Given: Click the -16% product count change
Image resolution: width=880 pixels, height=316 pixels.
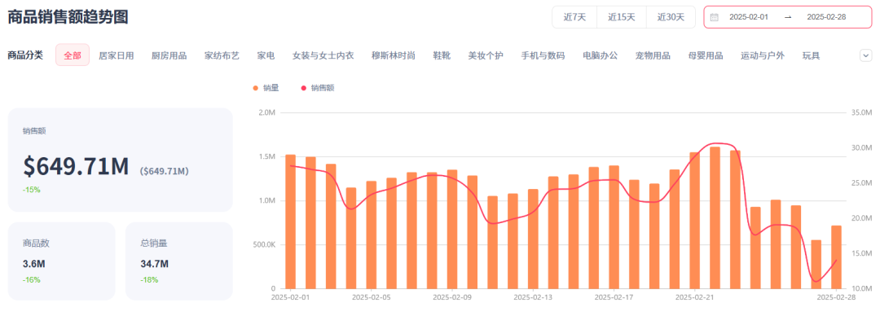Looking at the screenshot, I should [32, 279].
